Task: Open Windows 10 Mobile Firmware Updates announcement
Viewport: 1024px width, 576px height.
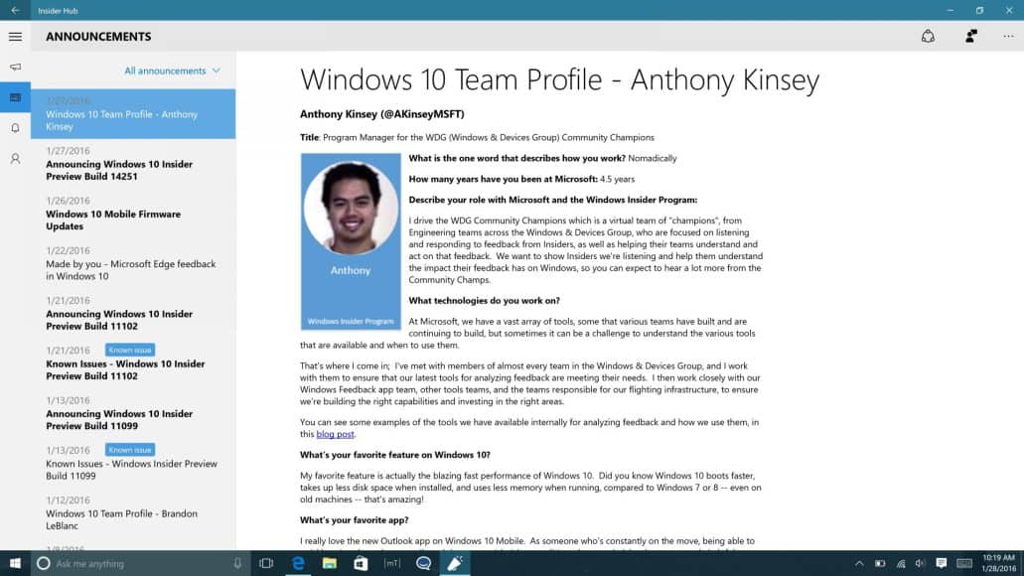Action: (x=133, y=214)
